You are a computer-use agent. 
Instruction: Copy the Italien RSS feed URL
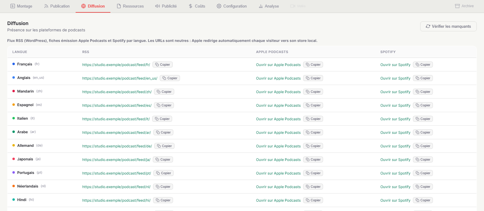162,119
